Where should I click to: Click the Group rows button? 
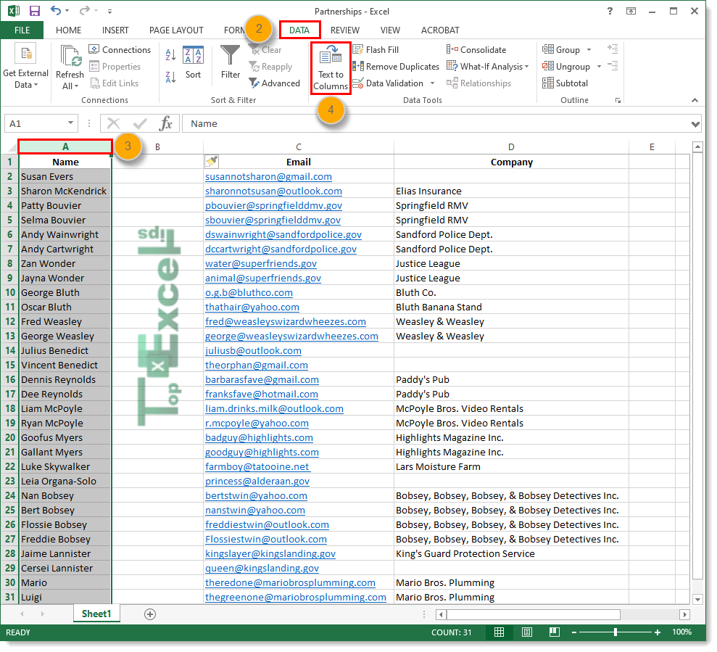click(x=561, y=50)
